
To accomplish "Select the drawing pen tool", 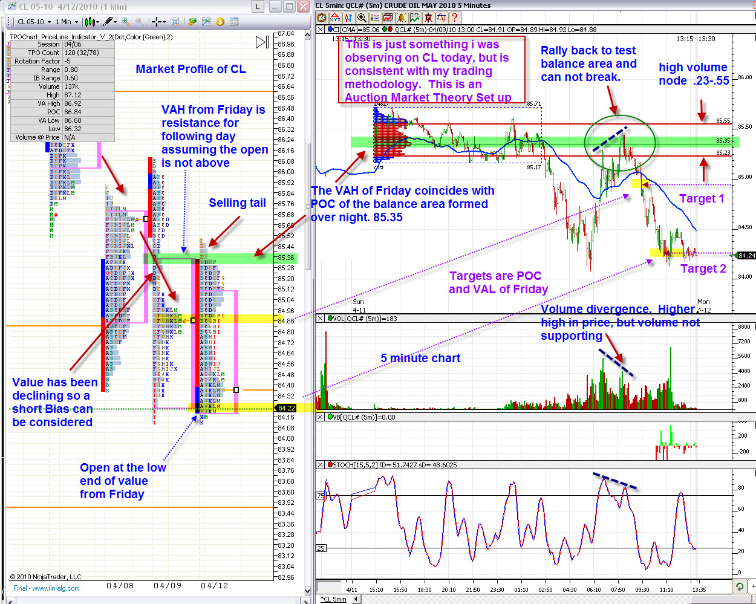I will tap(108, 22).
